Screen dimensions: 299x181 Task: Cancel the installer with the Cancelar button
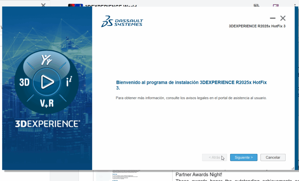point(273,157)
